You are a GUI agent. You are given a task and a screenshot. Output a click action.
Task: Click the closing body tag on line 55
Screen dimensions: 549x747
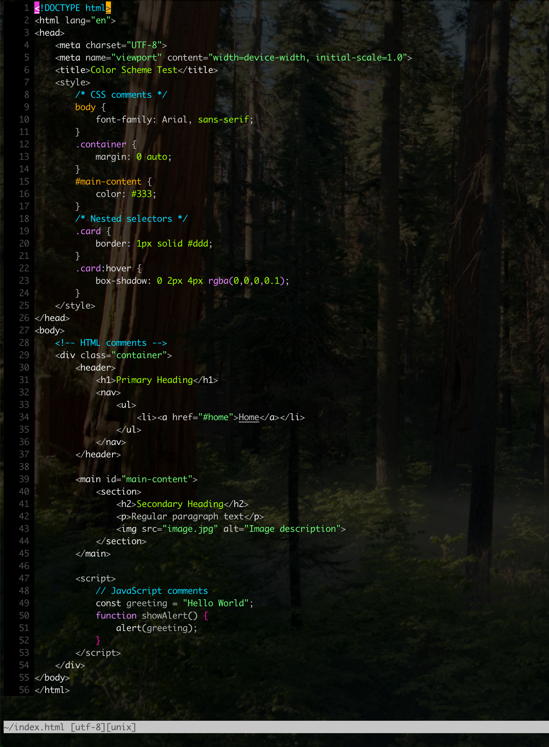(52, 677)
